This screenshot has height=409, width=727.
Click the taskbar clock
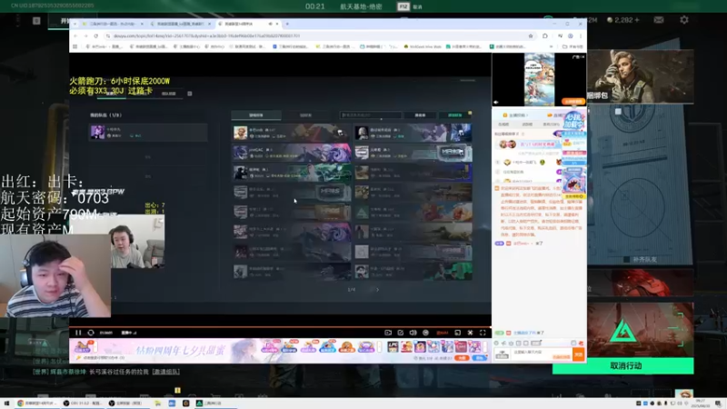[x=700, y=403]
